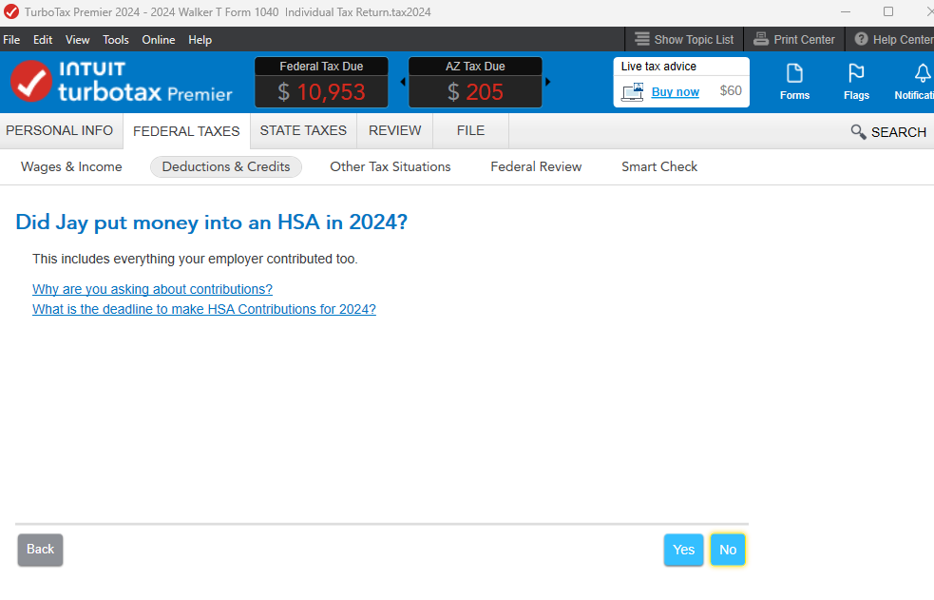The image size is (934, 600).
Task: Click the 'Did Jay put money into an HSA' heading
Action: tap(212, 223)
